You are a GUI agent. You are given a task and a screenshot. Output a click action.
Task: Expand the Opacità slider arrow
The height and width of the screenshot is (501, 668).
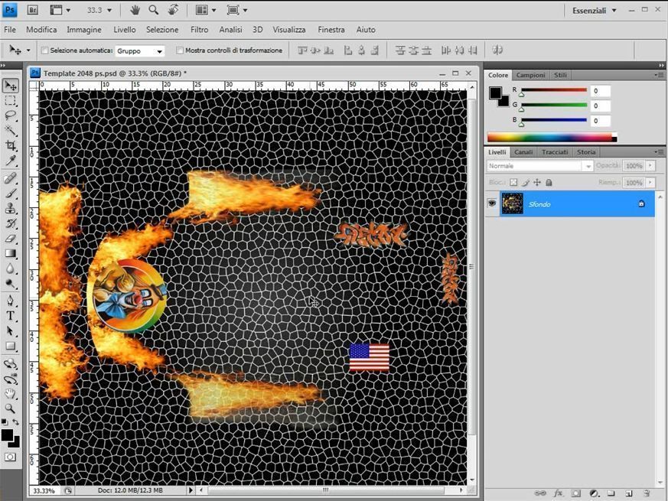650,165
